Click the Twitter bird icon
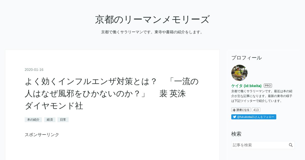Image resolution: width=305 pixels, height=160 pixels. click(x=234, y=117)
